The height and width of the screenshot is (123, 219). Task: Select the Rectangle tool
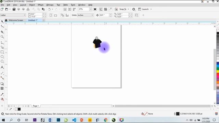click(2, 52)
